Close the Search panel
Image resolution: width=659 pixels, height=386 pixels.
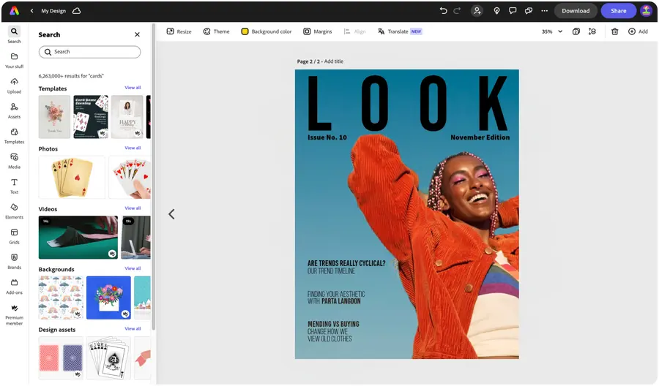pos(137,34)
